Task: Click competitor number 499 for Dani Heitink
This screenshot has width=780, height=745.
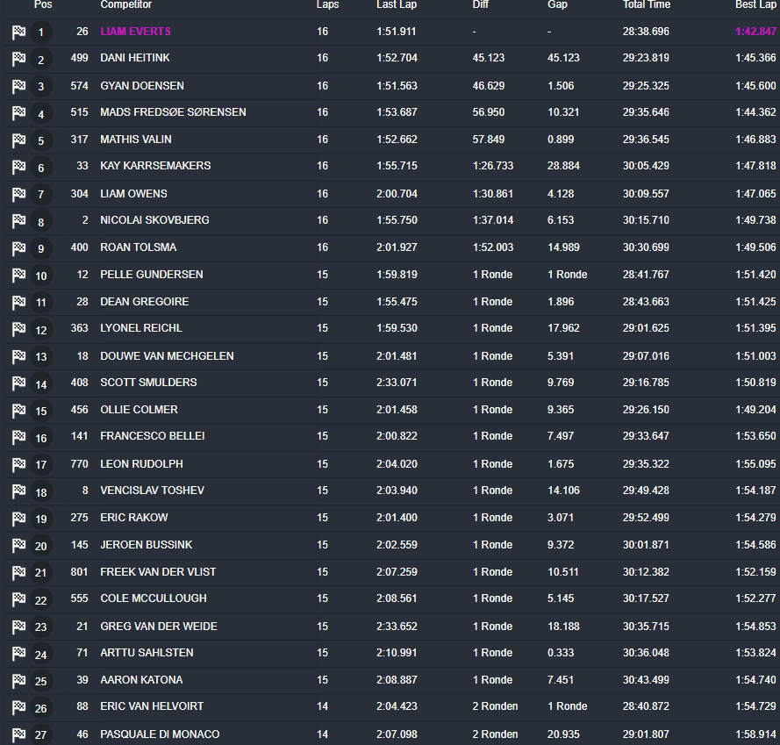Action: coord(79,59)
